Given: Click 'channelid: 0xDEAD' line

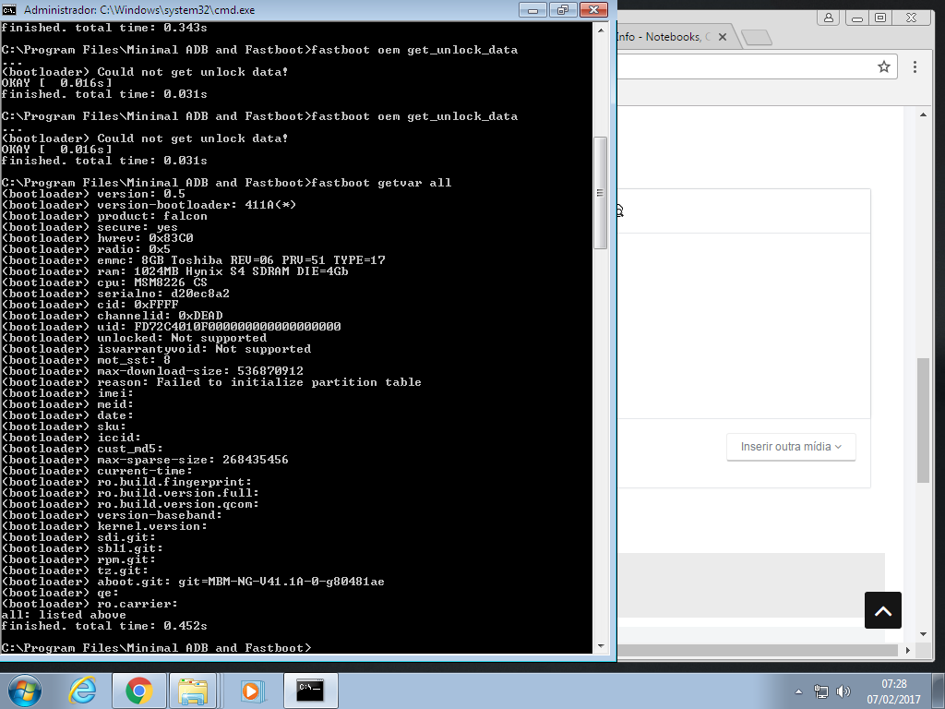Looking at the screenshot, I should [112, 316].
